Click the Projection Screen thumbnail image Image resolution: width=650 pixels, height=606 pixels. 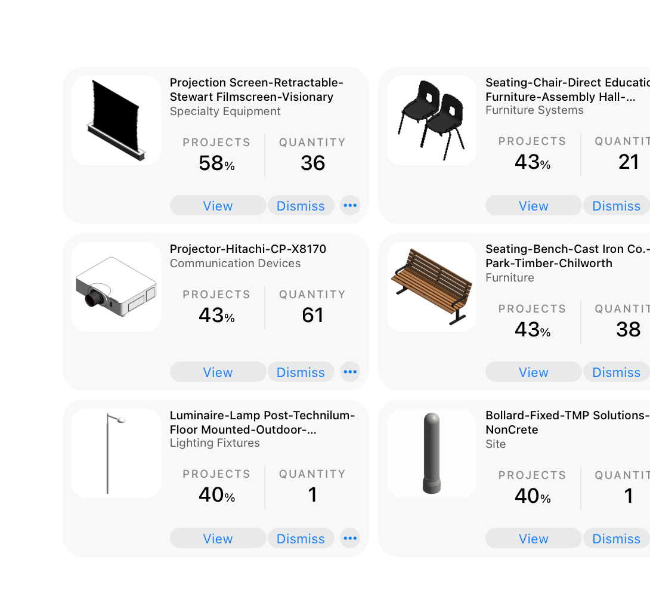pos(116,120)
